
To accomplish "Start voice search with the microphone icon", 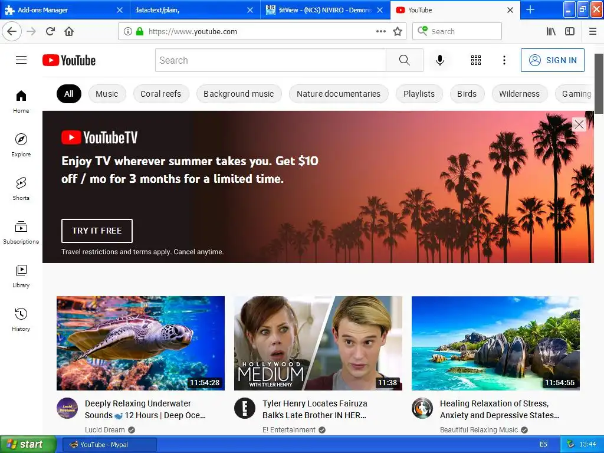I will coord(440,60).
